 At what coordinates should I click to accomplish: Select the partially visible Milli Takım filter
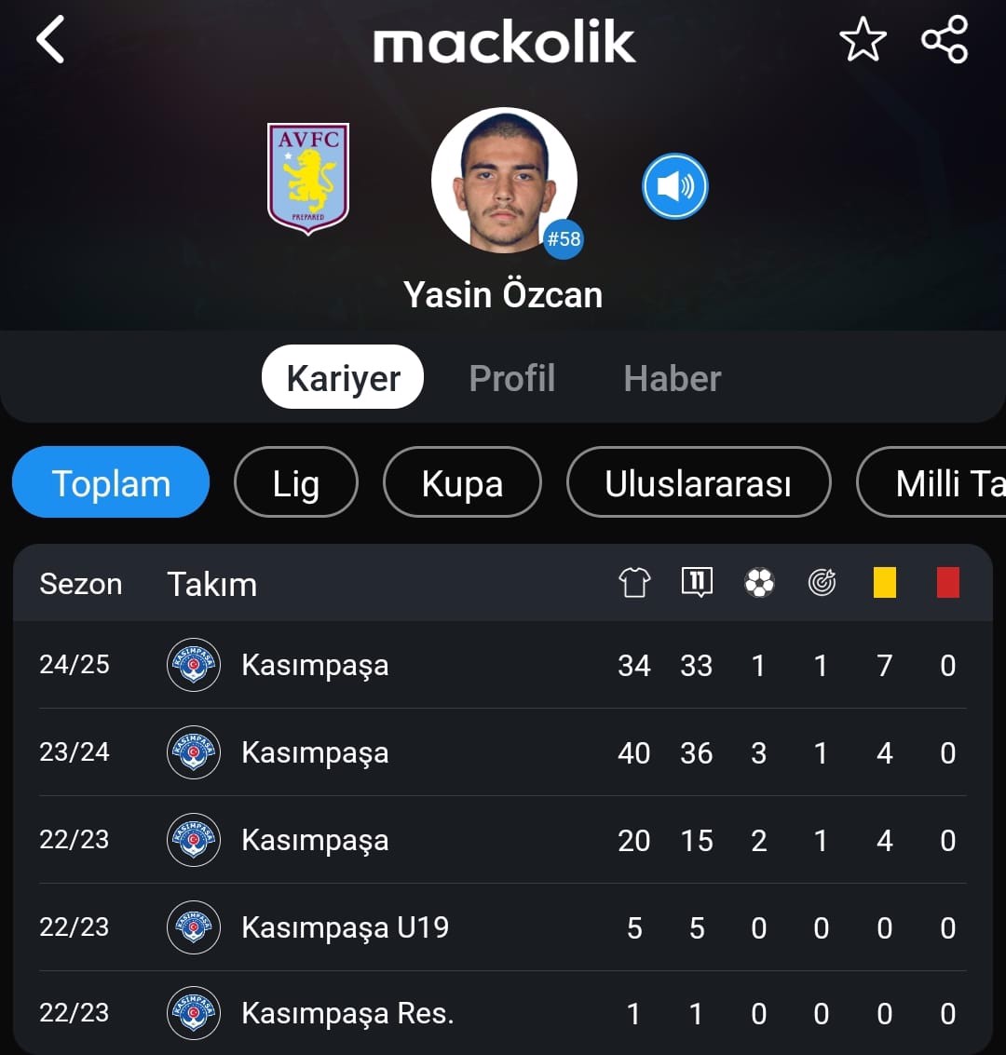(x=931, y=482)
